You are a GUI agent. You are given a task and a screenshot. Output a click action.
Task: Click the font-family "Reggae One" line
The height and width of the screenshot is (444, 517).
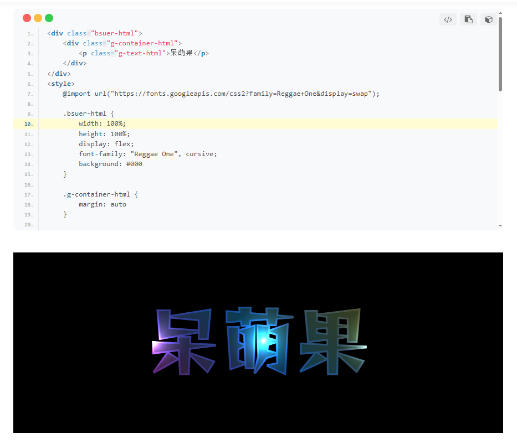tap(148, 154)
